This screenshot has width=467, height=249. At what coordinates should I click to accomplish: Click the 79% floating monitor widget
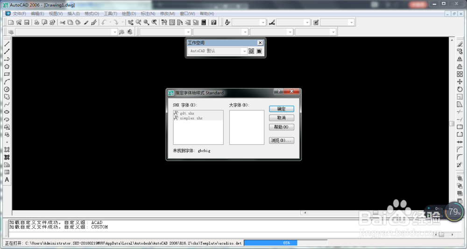pyautogui.click(x=455, y=212)
